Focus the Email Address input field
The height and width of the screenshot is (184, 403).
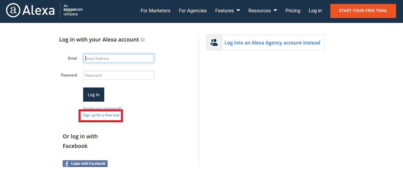(118, 59)
